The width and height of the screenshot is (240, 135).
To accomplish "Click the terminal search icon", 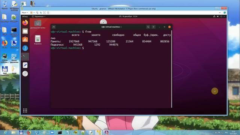I will click(148, 27).
